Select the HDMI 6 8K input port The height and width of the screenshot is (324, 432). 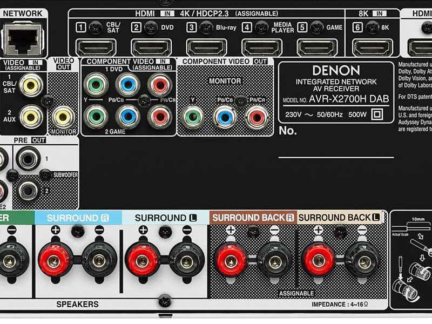click(x=373, y=48)
